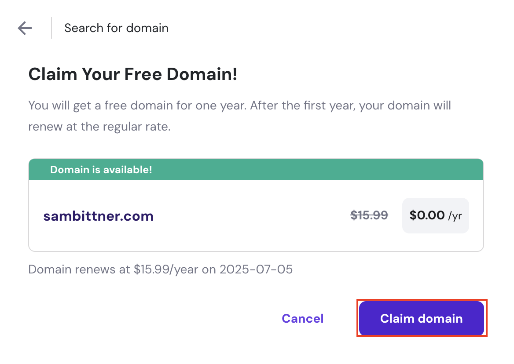Click the "/yr" label in the price badge
This screenshot has width=514, height=364.
click(x=455, y=216)
